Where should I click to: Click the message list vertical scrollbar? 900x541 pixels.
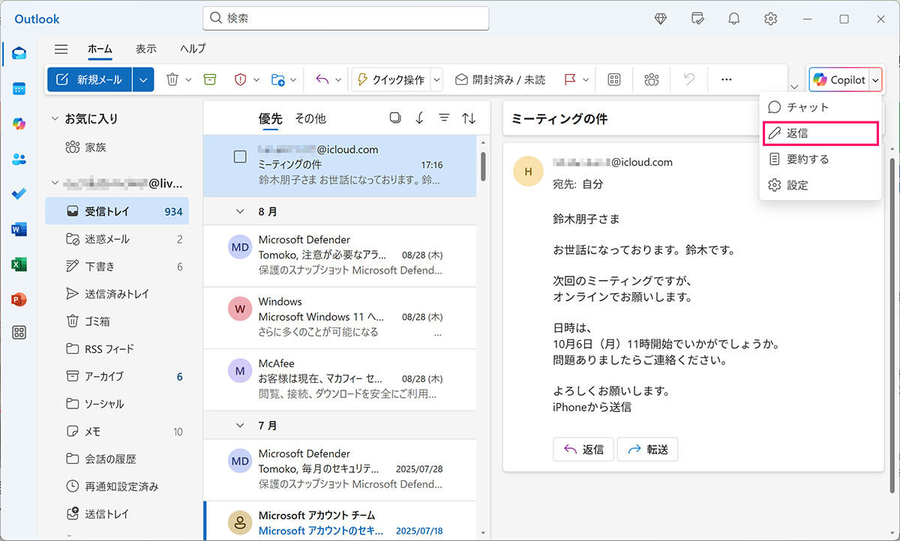pos(483,166)
